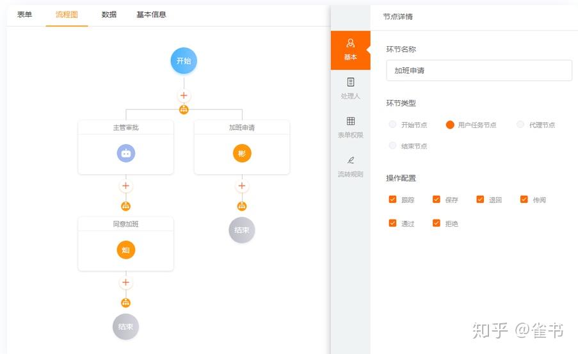Click the branch icon below 主管审批
The height and width of the screenshot is (354, 578).
[125, 206]
